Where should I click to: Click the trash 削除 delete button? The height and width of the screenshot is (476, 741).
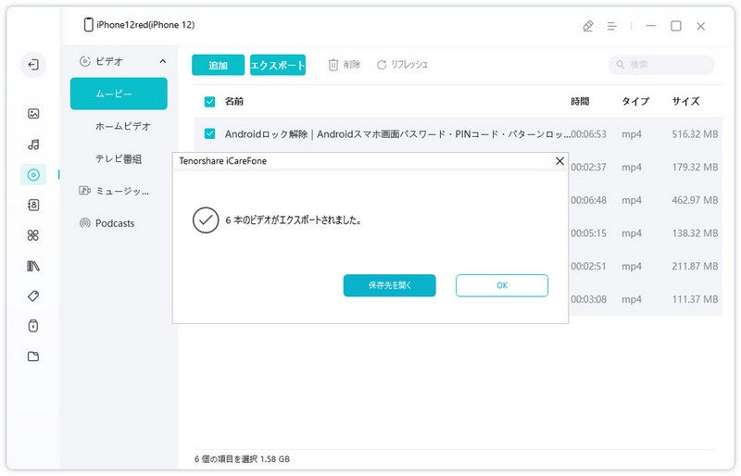[344, 65]
